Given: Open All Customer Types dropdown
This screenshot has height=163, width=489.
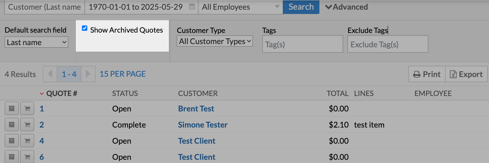Looking at the screenshot, I should point(215,41).
